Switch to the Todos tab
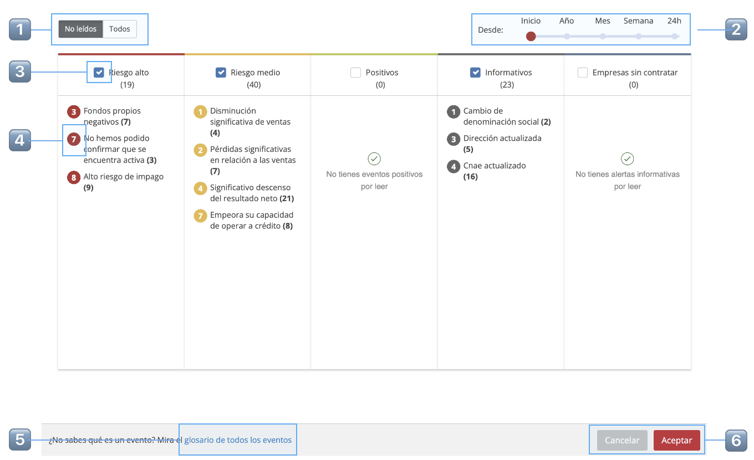The width and height of the screenshot is (754, 460). click(x=120, y=29)
